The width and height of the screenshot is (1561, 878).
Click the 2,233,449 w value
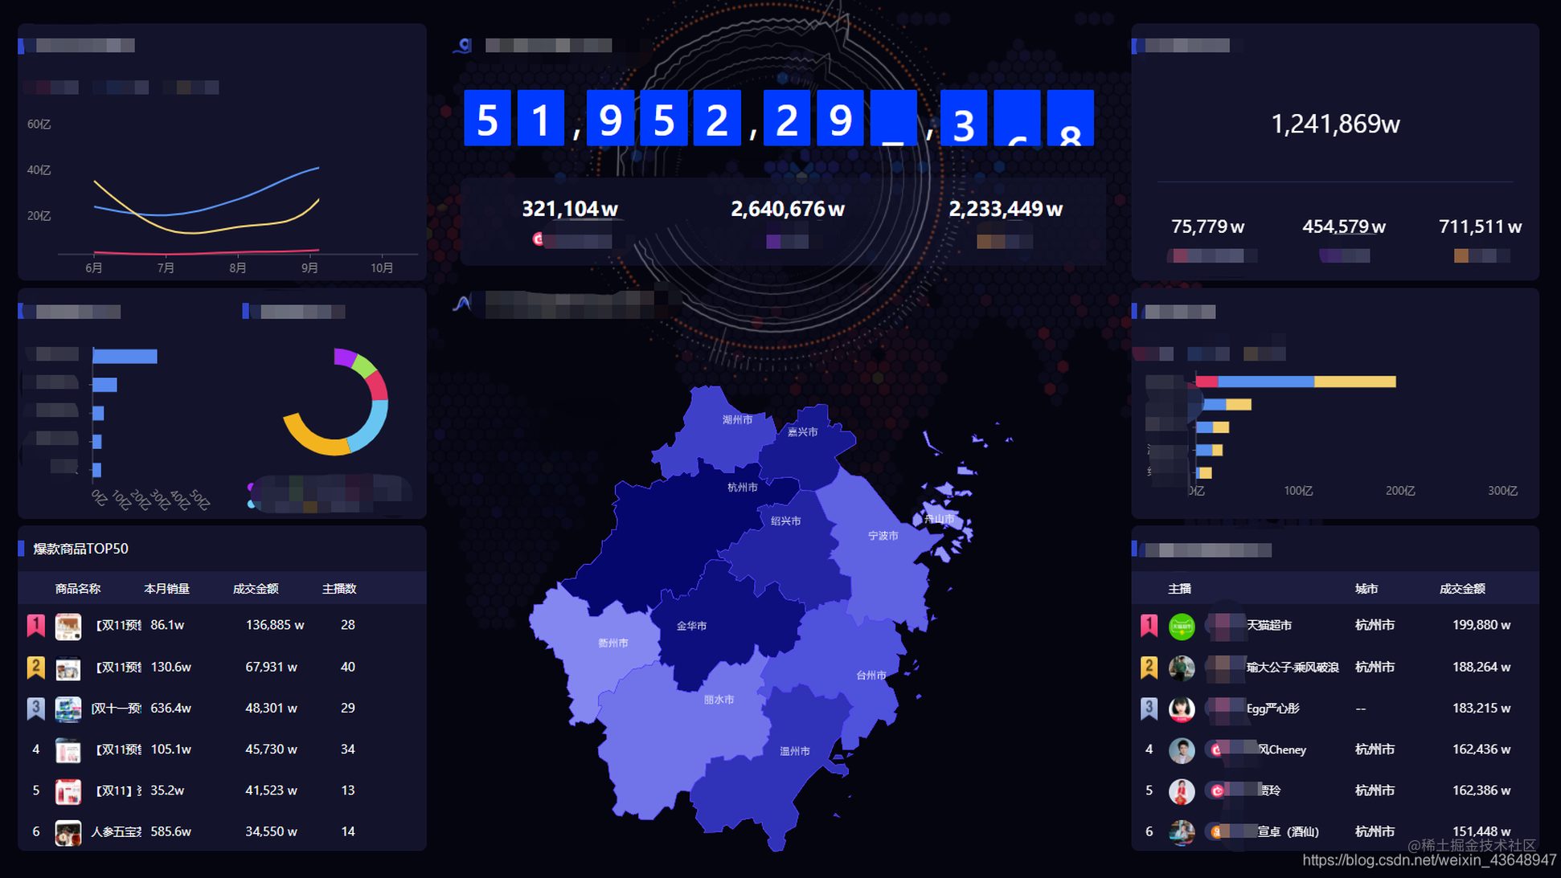tap(1006, 209)
